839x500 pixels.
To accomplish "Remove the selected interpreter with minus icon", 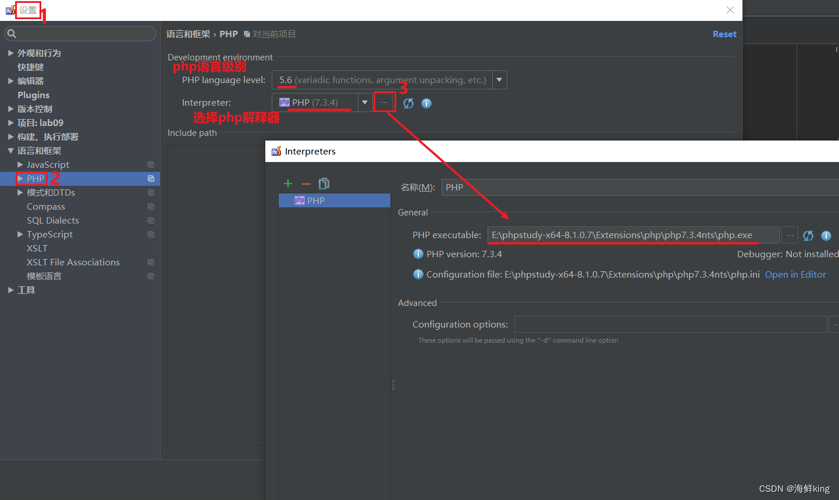I will pos(306,184).
